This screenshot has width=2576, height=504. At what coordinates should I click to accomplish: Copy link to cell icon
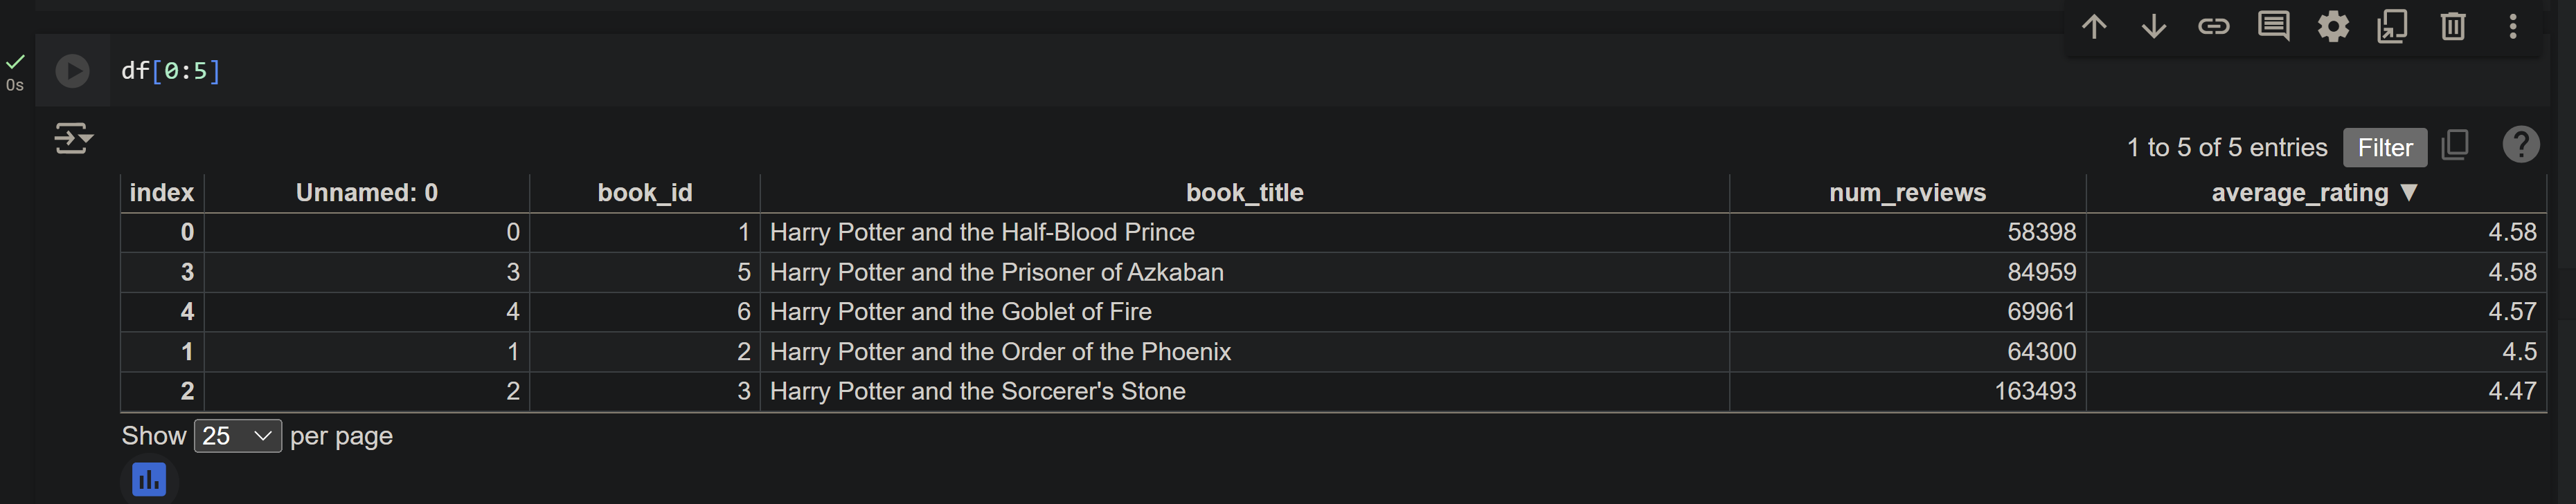point(2213,26)
